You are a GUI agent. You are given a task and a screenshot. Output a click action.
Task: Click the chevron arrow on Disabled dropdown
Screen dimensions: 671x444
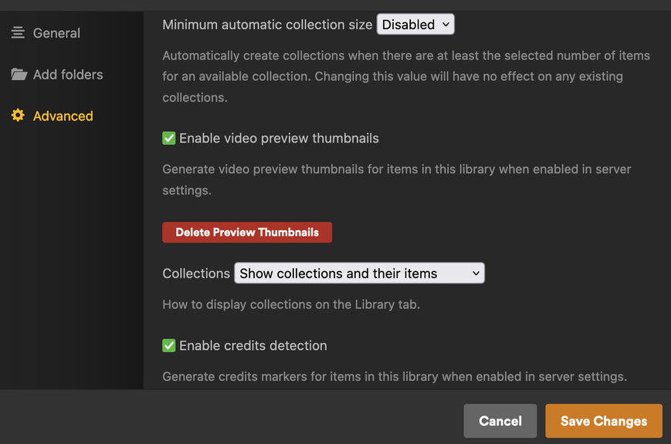[446, 25]
